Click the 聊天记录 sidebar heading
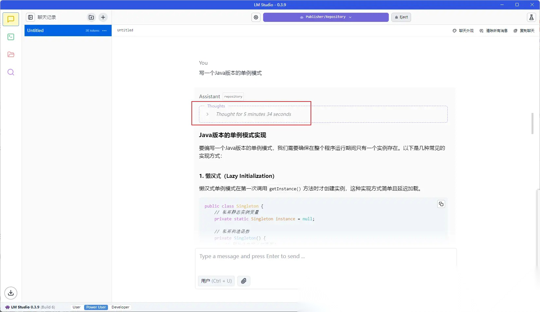 [x=47, y=17]
